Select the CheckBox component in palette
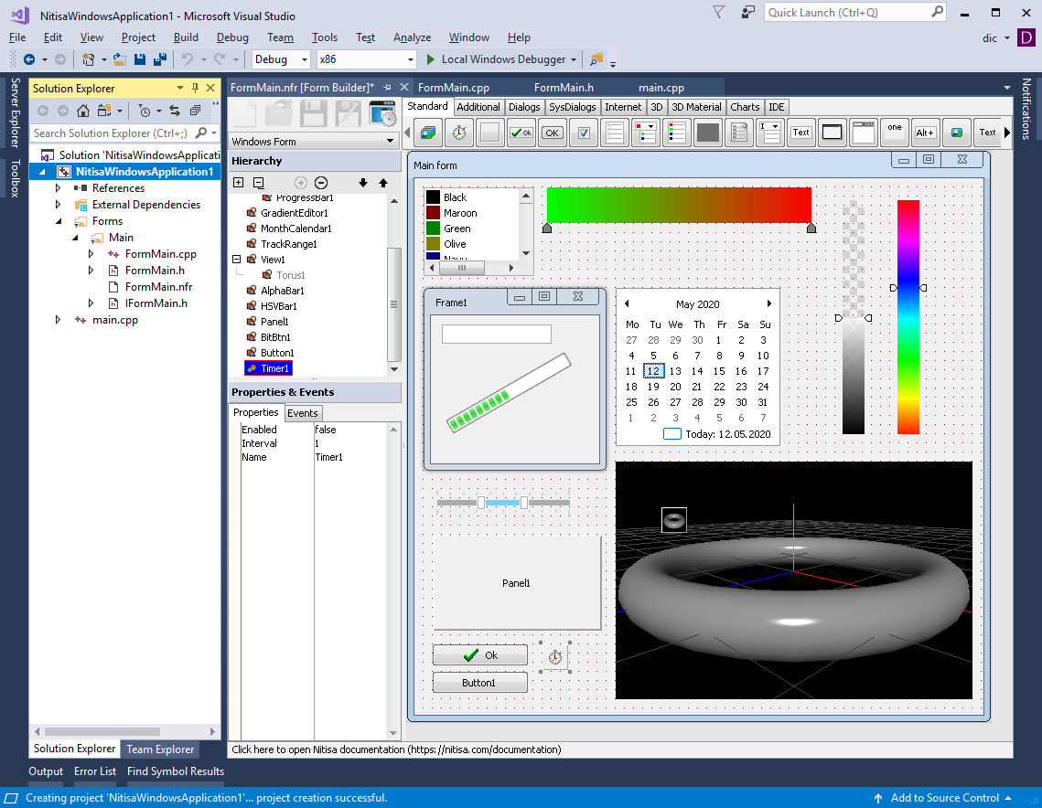 click(x=584, y=133)
